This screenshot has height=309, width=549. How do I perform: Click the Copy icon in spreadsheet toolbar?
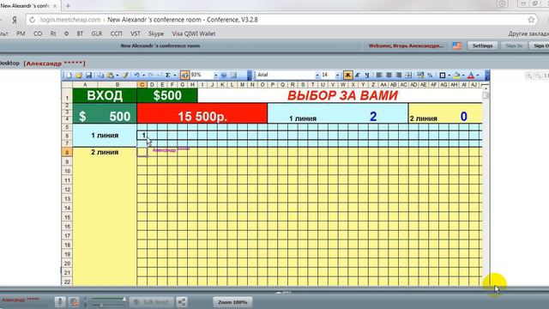[100, 75]
